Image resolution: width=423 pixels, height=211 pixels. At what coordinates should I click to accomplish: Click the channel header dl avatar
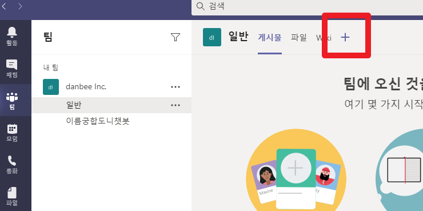[212, 37]
